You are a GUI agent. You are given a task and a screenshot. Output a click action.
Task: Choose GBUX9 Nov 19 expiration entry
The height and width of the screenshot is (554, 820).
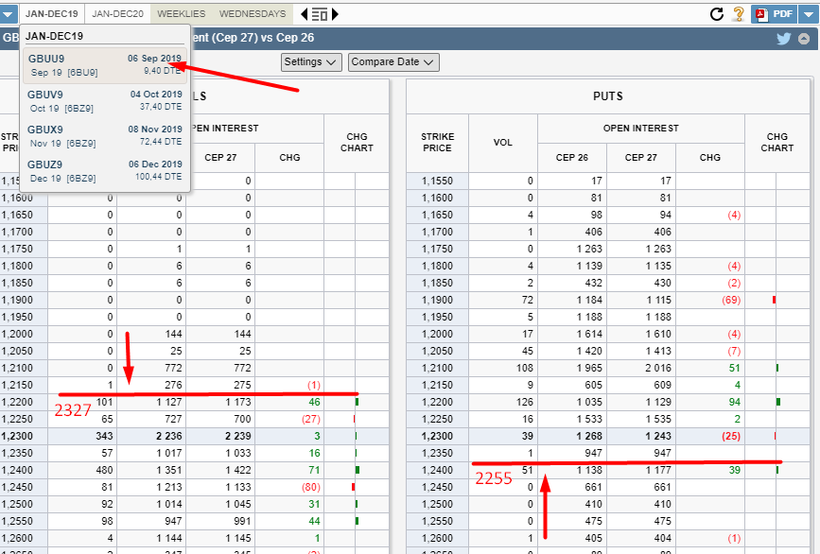104,135
